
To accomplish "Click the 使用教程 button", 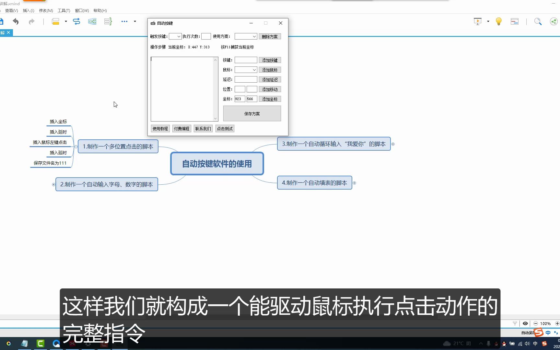I will click(x=160, y=129).
